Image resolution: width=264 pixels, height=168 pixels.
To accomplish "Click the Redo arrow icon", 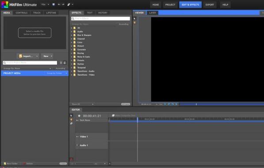I will pos(63,4).
